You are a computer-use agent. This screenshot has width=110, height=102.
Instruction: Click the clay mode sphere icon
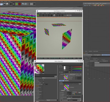tap(54, 15)
